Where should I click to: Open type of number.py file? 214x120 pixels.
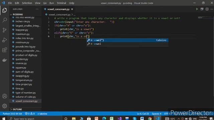pos(25,93)
